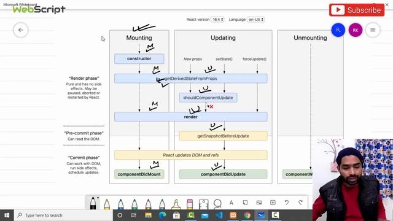Click the Unmounting column heading
The width and height of the screenshot is (393, 221).
[x=310, y=38]
